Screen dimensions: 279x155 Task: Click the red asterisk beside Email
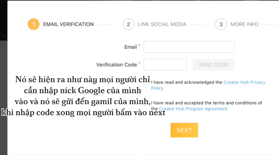(139, 46)
